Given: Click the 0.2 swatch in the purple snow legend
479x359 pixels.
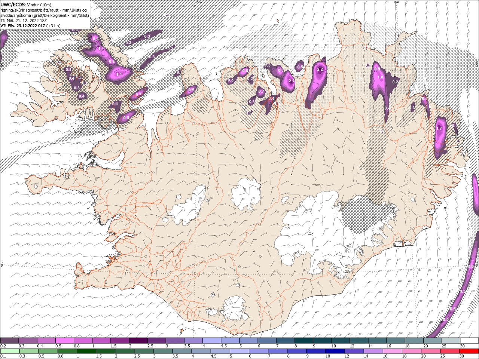Looking at the screenshot, I should [x=9, y=341].
